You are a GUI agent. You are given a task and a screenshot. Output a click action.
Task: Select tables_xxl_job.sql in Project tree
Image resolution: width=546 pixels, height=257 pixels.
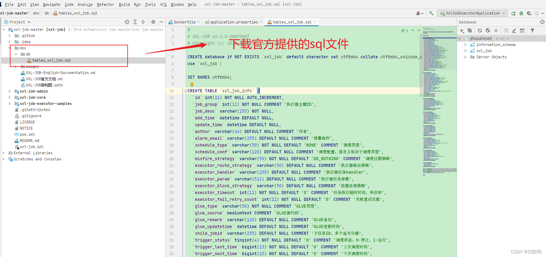click(52, 60)
